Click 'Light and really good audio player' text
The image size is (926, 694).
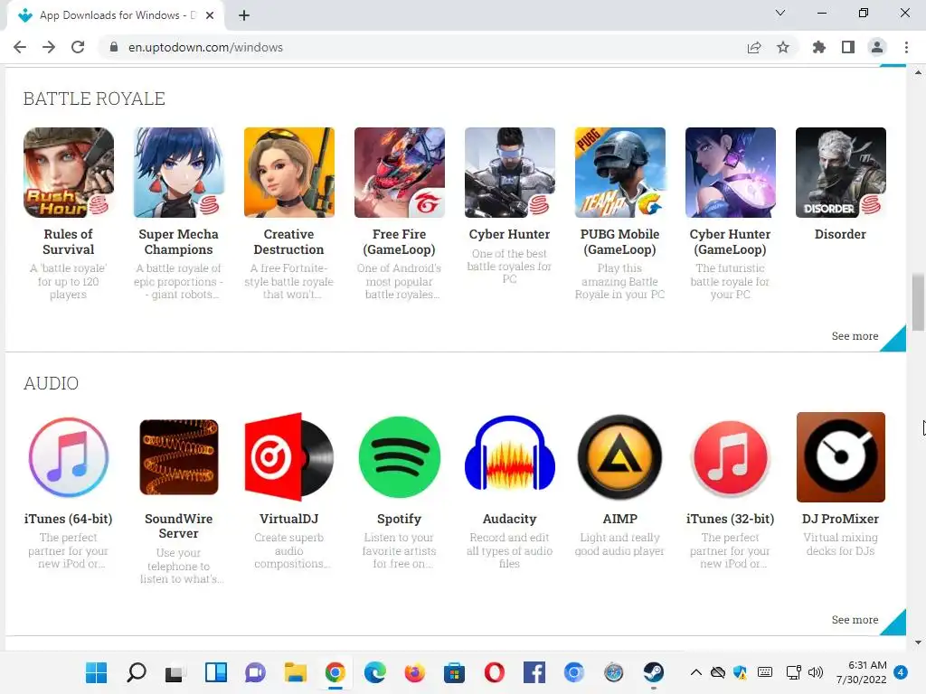click(620, 544)
